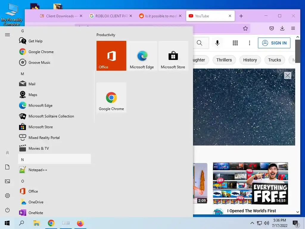Open File Explorer from the taskbar
305x229 pixels.
(x=36, y=223)
